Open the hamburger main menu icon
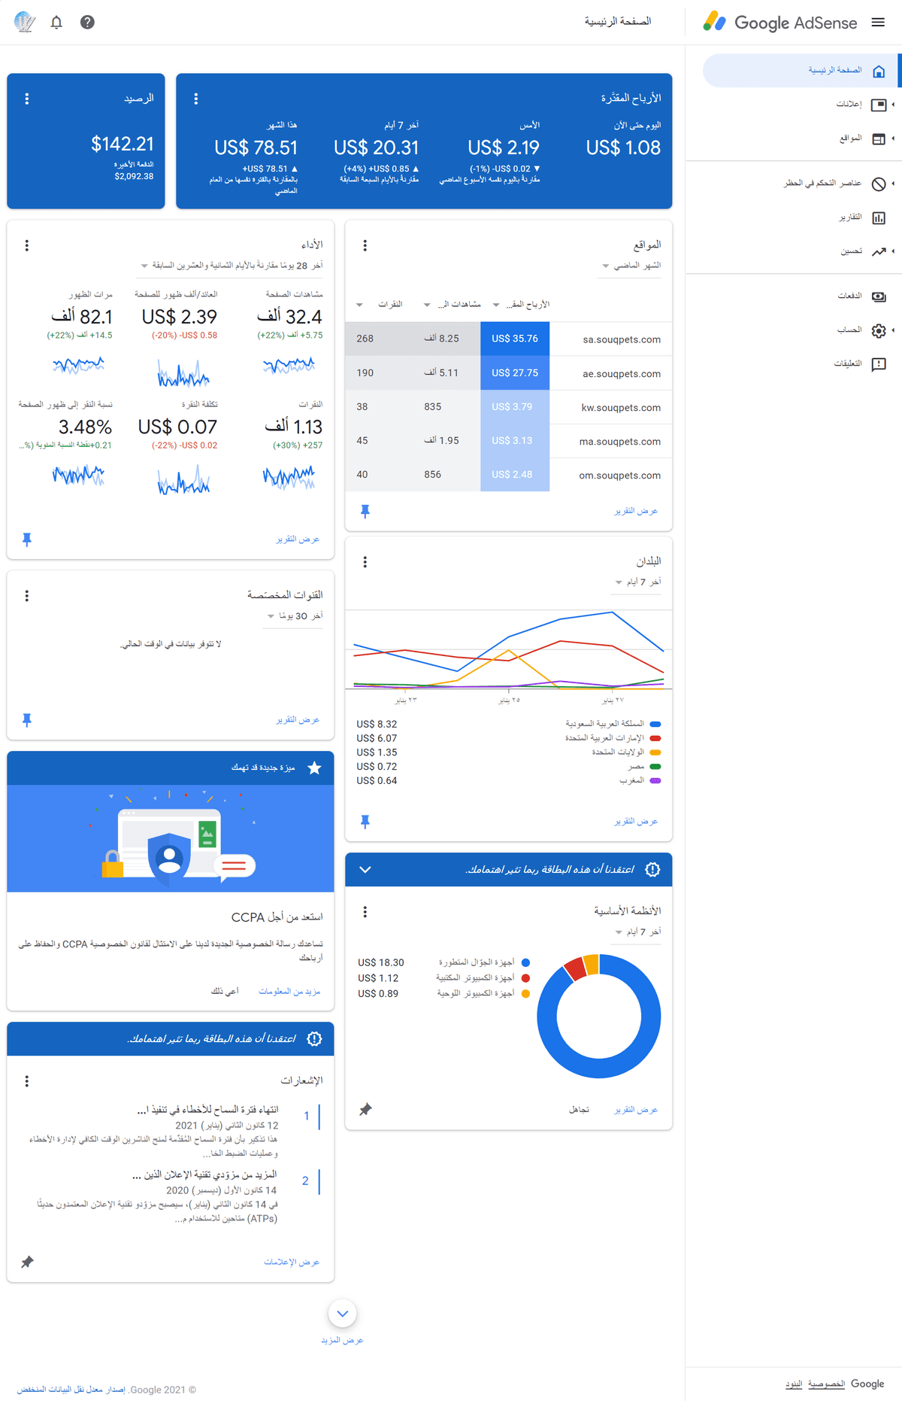Screen dimensions: 902x1401 [878, 23]
